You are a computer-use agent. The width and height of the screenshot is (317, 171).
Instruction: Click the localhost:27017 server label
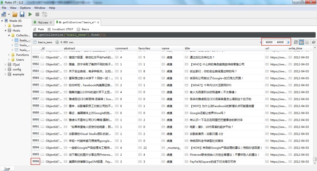(63, 29)
